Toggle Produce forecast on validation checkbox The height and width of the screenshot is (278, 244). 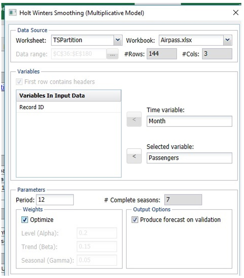[x=135, y=220]
